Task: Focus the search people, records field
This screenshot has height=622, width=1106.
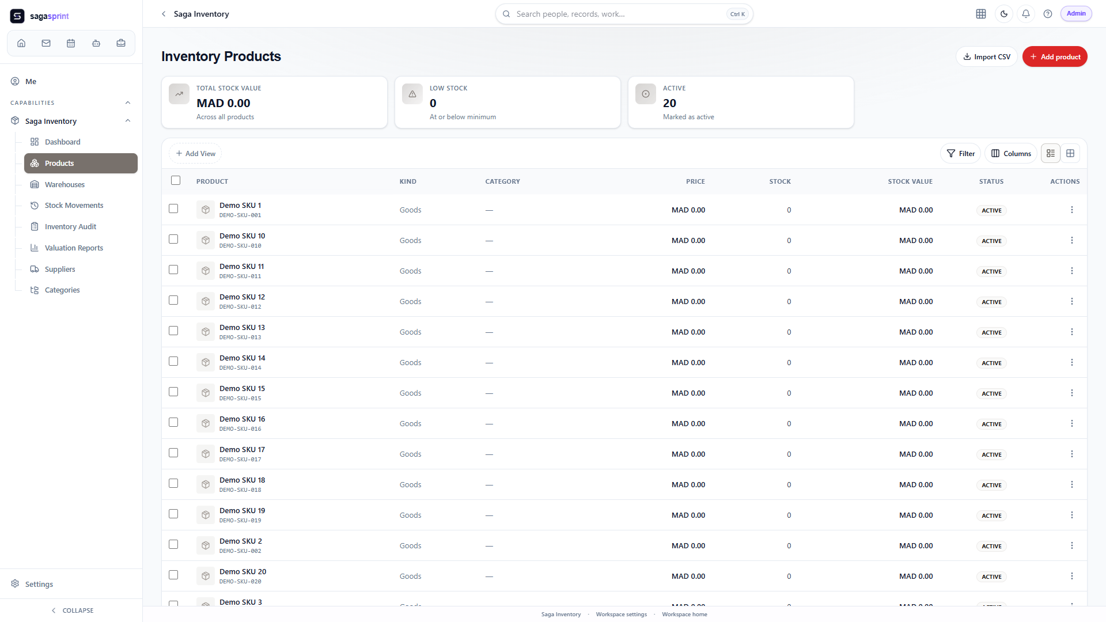Action: [x=624, y=14]
